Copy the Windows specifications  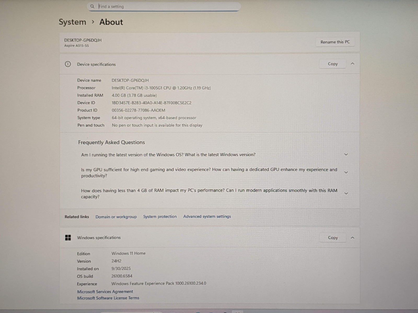333,238
